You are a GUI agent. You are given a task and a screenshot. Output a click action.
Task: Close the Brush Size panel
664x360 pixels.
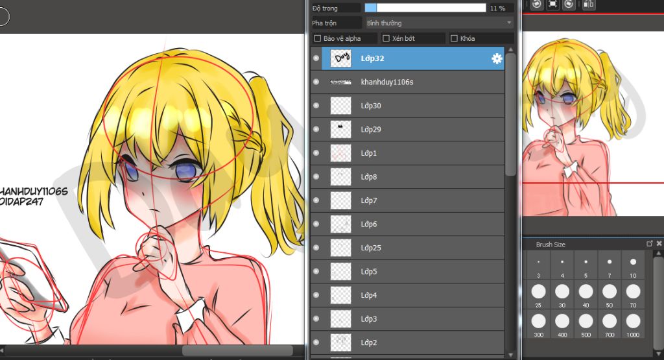[659, 243]
